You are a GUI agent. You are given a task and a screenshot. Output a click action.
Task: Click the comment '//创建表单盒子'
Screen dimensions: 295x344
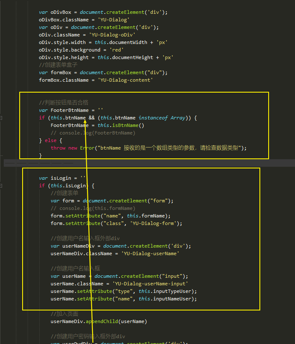[58, 65]
